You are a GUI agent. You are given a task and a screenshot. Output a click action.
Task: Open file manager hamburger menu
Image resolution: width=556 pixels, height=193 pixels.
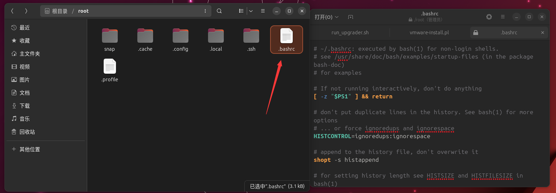[x=263, y=11]
